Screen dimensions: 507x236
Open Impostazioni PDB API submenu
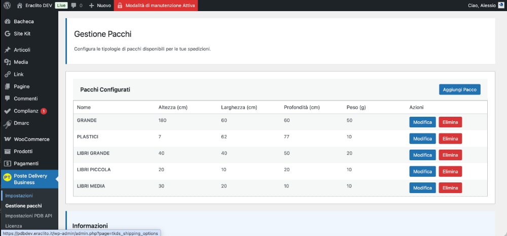tap(28, 216)
